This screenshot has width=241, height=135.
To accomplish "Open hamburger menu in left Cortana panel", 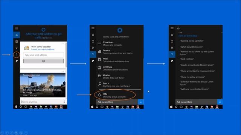I will click(17, 28).
